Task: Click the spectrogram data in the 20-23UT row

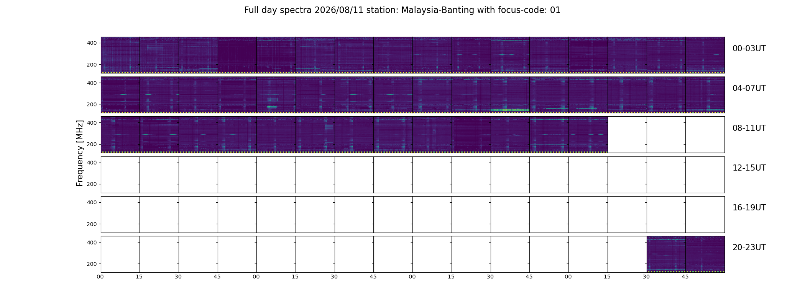Action: point(685,254)
